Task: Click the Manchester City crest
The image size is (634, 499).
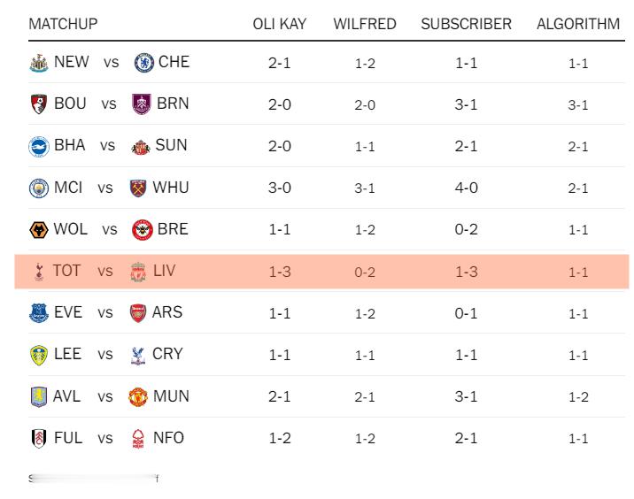Action: point(38,188)
